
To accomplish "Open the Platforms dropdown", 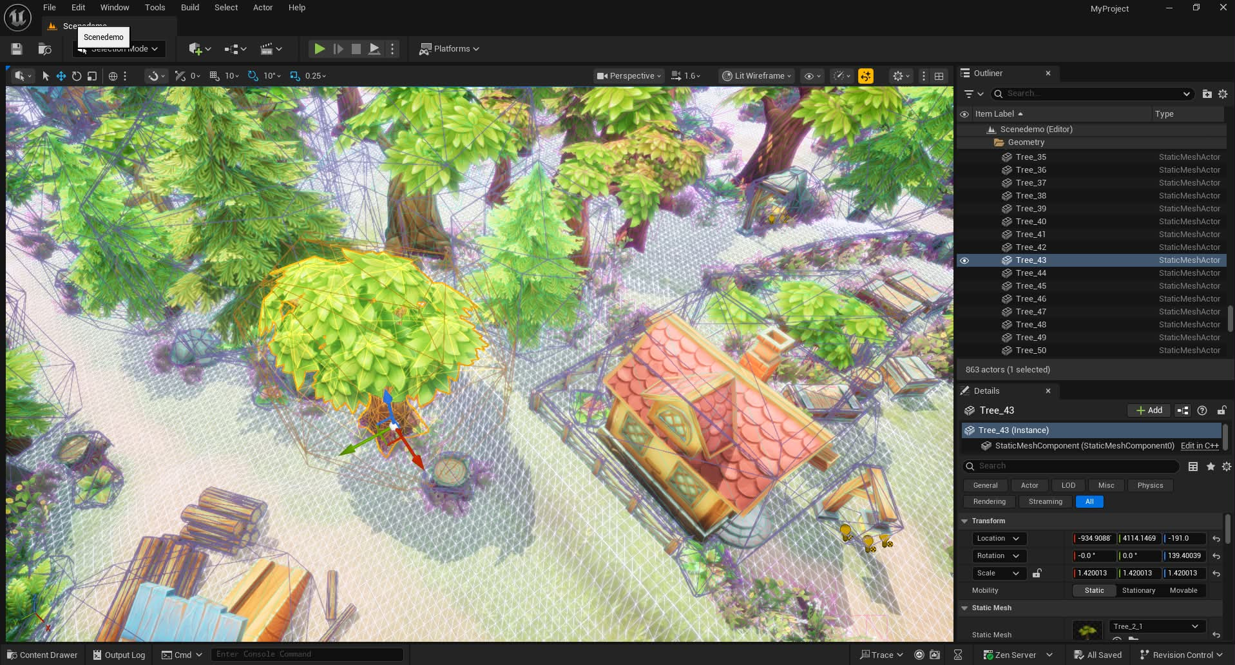I will (449, 49).
